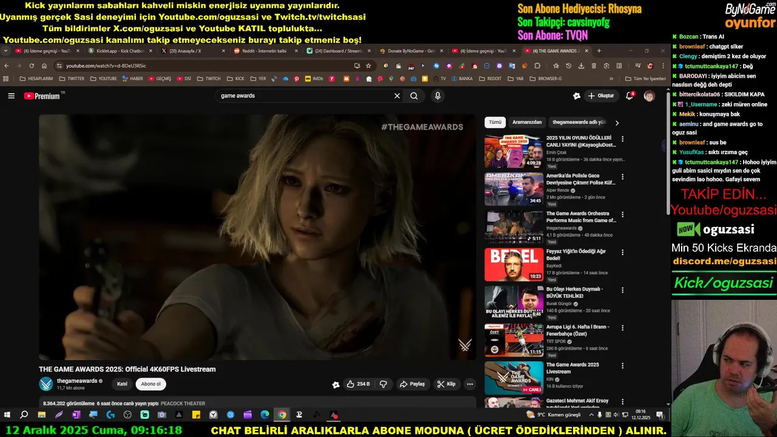Screen dimensions: 777x437
Task: Open options for 2025 Yılın Oyunu Ödülleri video
Action: 622,139
